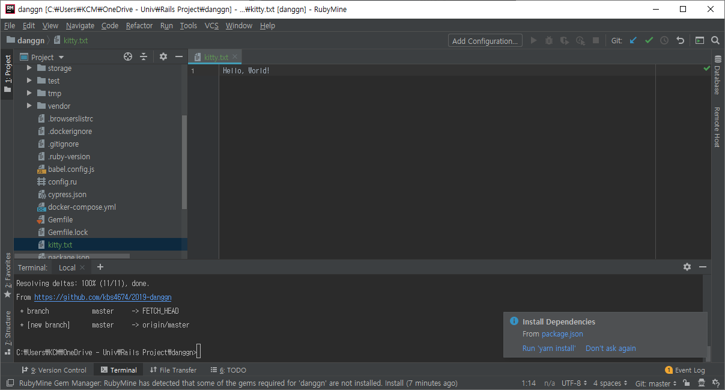Hide the Project panel with minus icon
Image resolution: width=725 pixels, height=390 pixels.
(x=178, y=56)
